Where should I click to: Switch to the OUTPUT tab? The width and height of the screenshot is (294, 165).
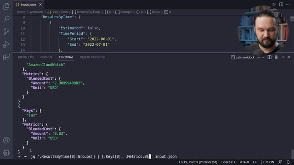(x=46, y=57)
